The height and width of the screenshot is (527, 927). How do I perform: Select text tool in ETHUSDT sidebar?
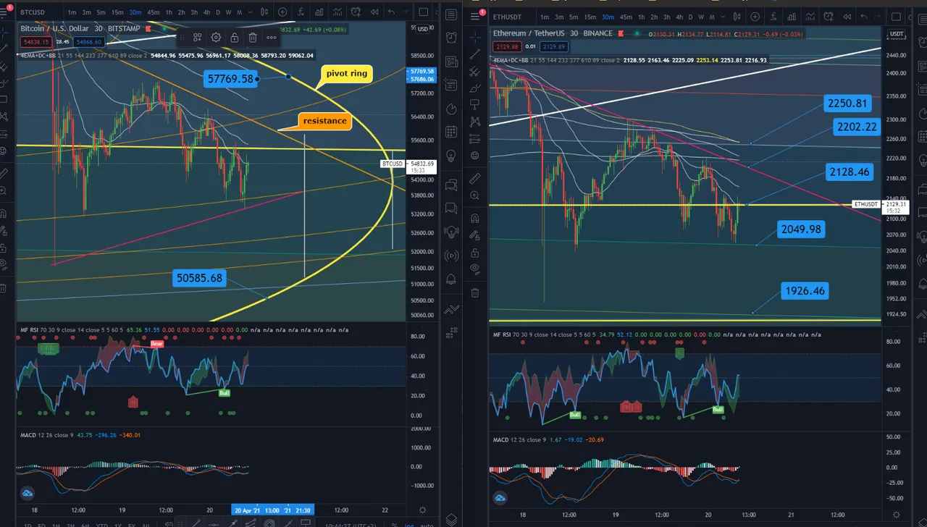point(474,105)
